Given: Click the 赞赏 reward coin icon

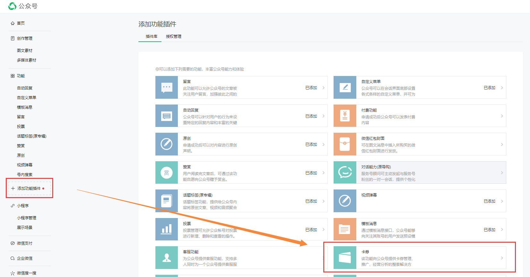Looking at the screenshot, I should [x=167, y=172].
